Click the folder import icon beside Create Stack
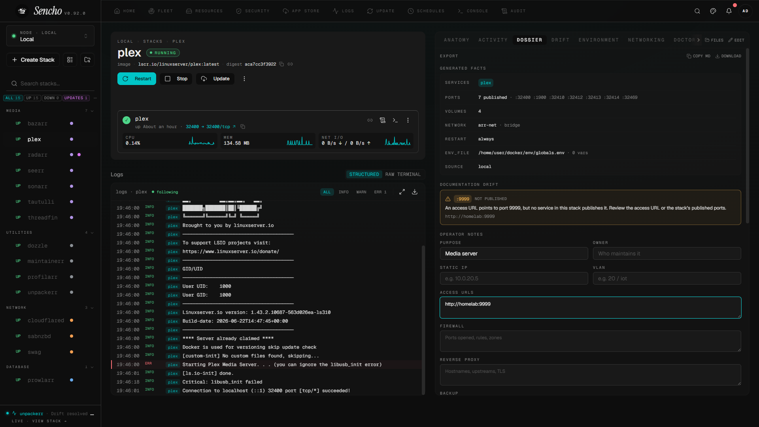 click(x=87, y=60)
